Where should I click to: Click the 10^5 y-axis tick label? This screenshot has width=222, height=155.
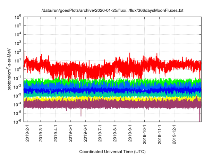pos(18,26)
